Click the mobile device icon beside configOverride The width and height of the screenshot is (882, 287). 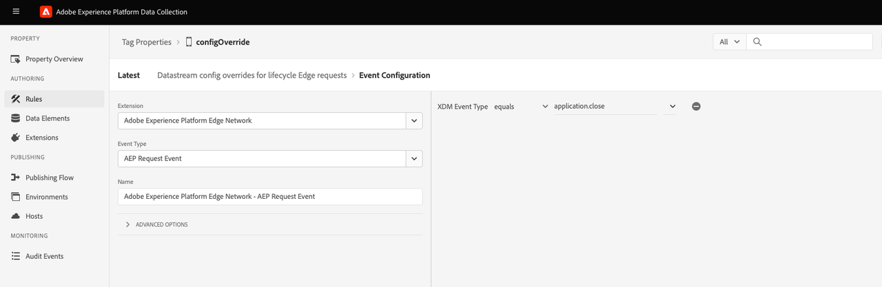pyautogui.click(x=189, y=42)
